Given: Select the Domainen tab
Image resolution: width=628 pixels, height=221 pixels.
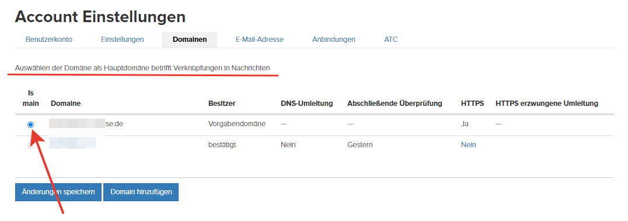Looking at the screenshot, I should (x=190, y=40).
